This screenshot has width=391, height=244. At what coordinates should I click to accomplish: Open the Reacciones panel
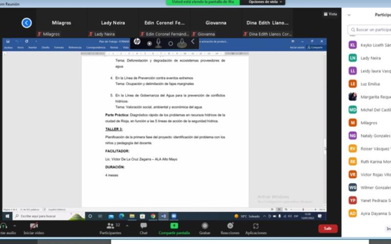click(230, 226)
